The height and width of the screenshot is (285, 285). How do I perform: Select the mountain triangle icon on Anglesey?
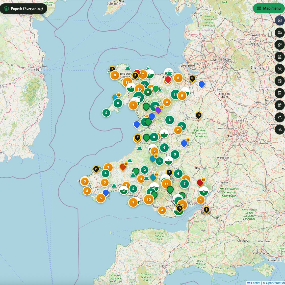pyautogui.click(x=128, y=67)
